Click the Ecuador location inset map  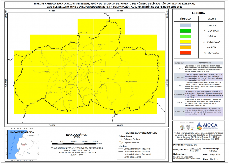(23, 144)
